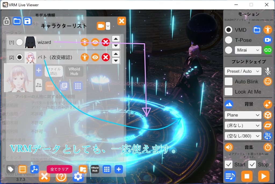275x184 pixels.
Task: Enable the Auto Blink checkbox
Action: click(x=229, y=81)
